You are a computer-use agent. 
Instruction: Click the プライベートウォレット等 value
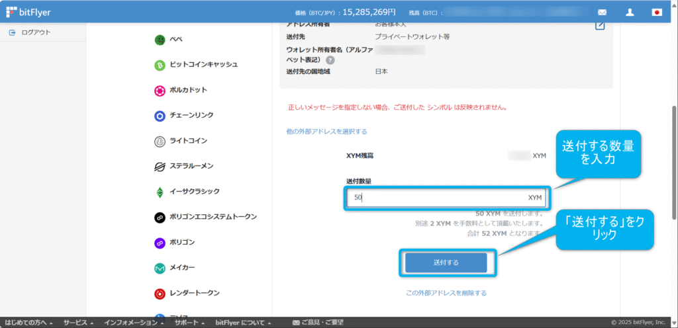coord(412,36)
